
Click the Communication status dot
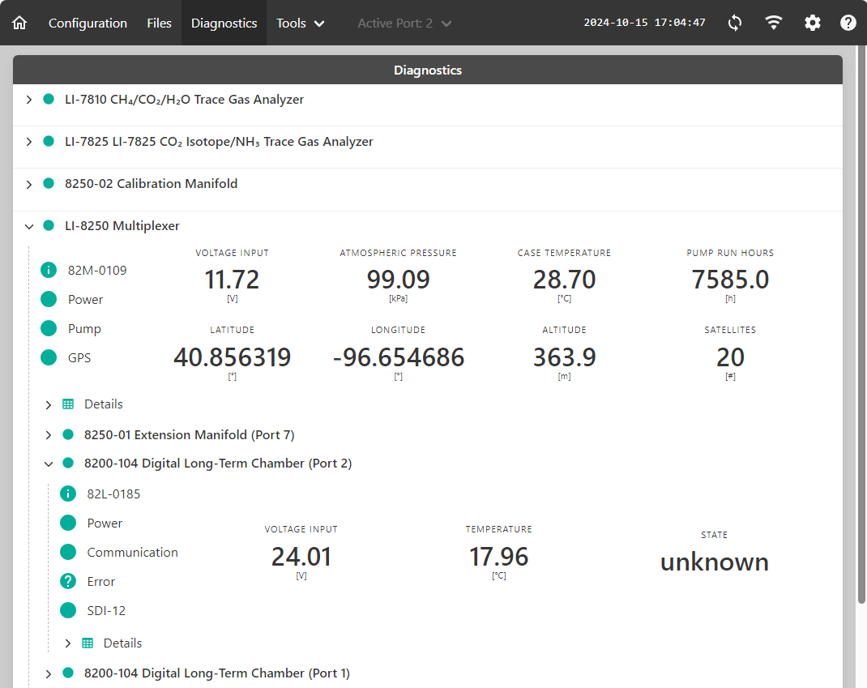pyautogui.click(x=68, y=552)
